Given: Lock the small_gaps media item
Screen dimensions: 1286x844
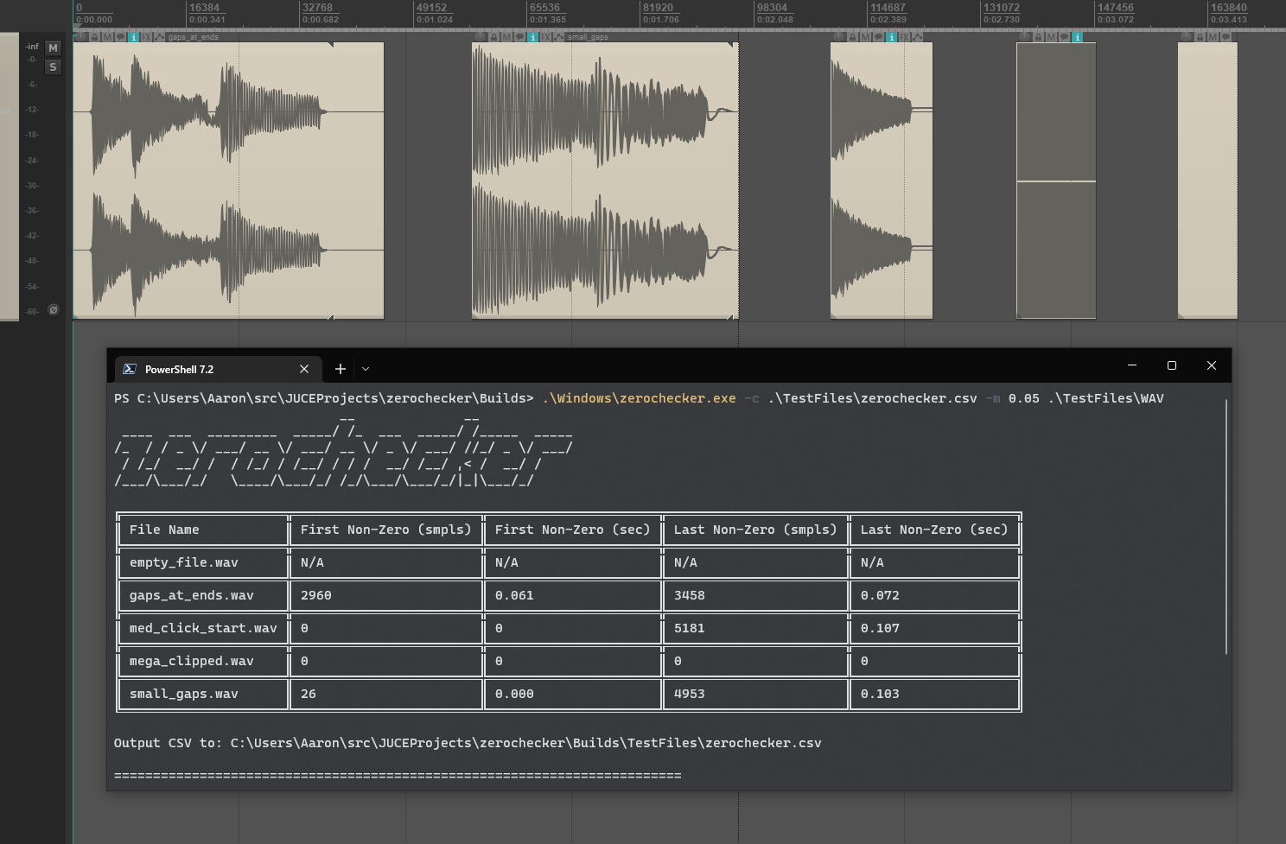Looking at the screenshot, I should tap(494, 37).
